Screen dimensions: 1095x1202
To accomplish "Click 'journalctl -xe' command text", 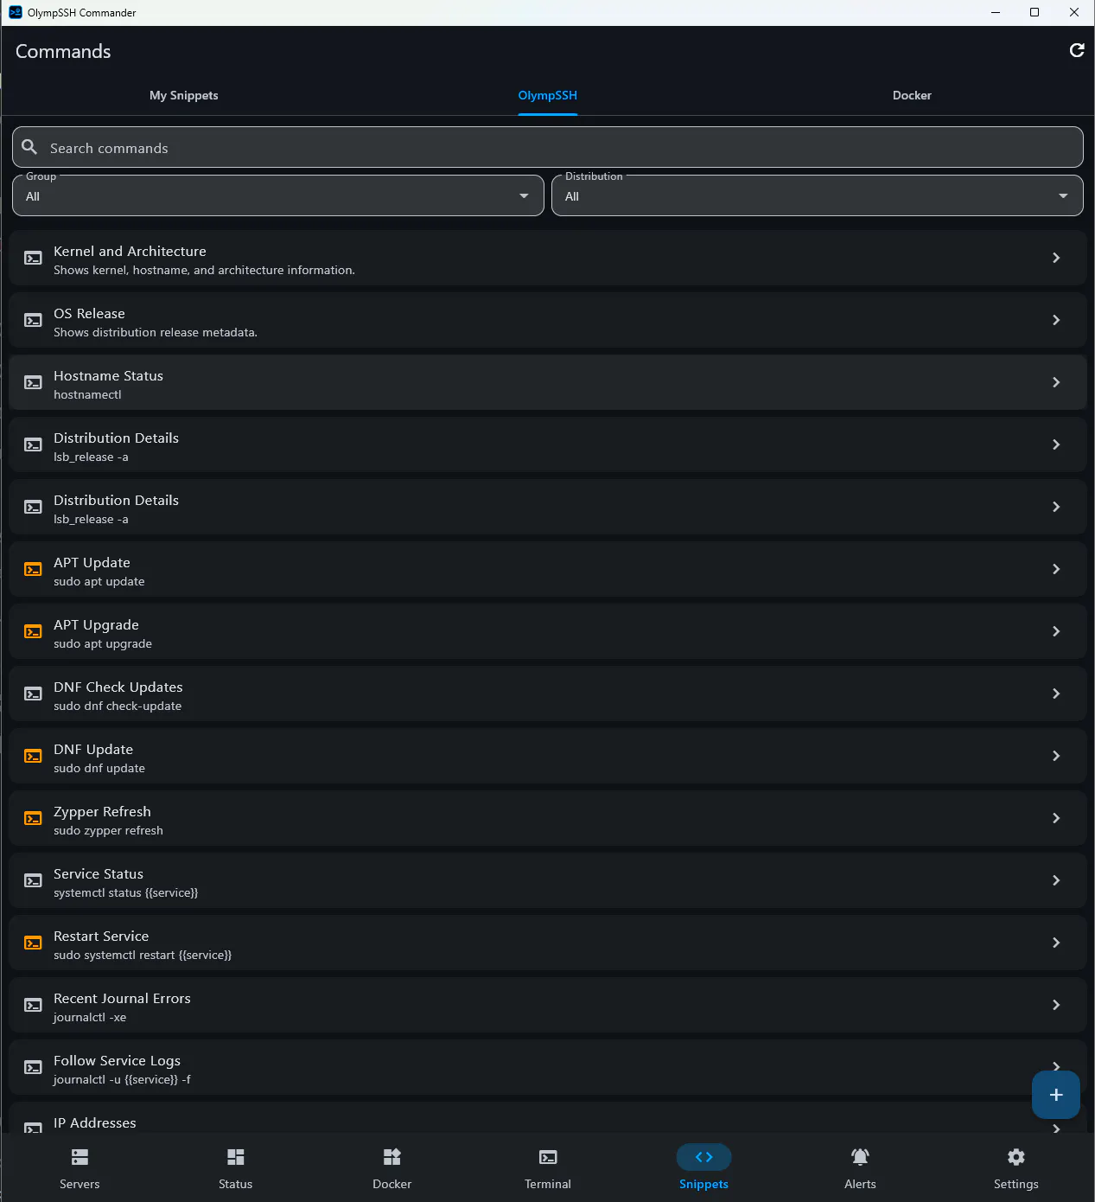I will [90, 1018].
